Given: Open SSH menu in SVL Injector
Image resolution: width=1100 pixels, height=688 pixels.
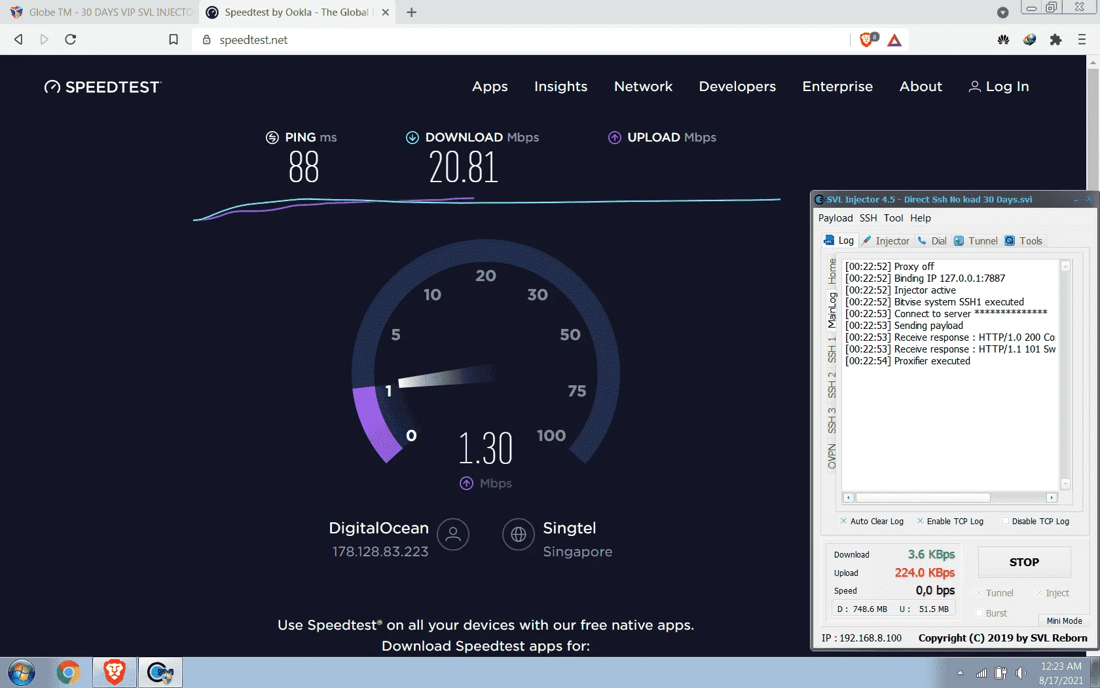Looking at the screenshot, I should 868,218.
